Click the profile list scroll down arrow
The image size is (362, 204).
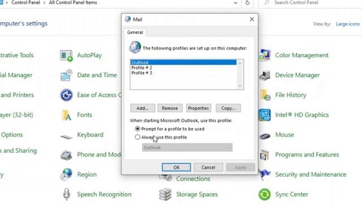(x=240, y=86)
